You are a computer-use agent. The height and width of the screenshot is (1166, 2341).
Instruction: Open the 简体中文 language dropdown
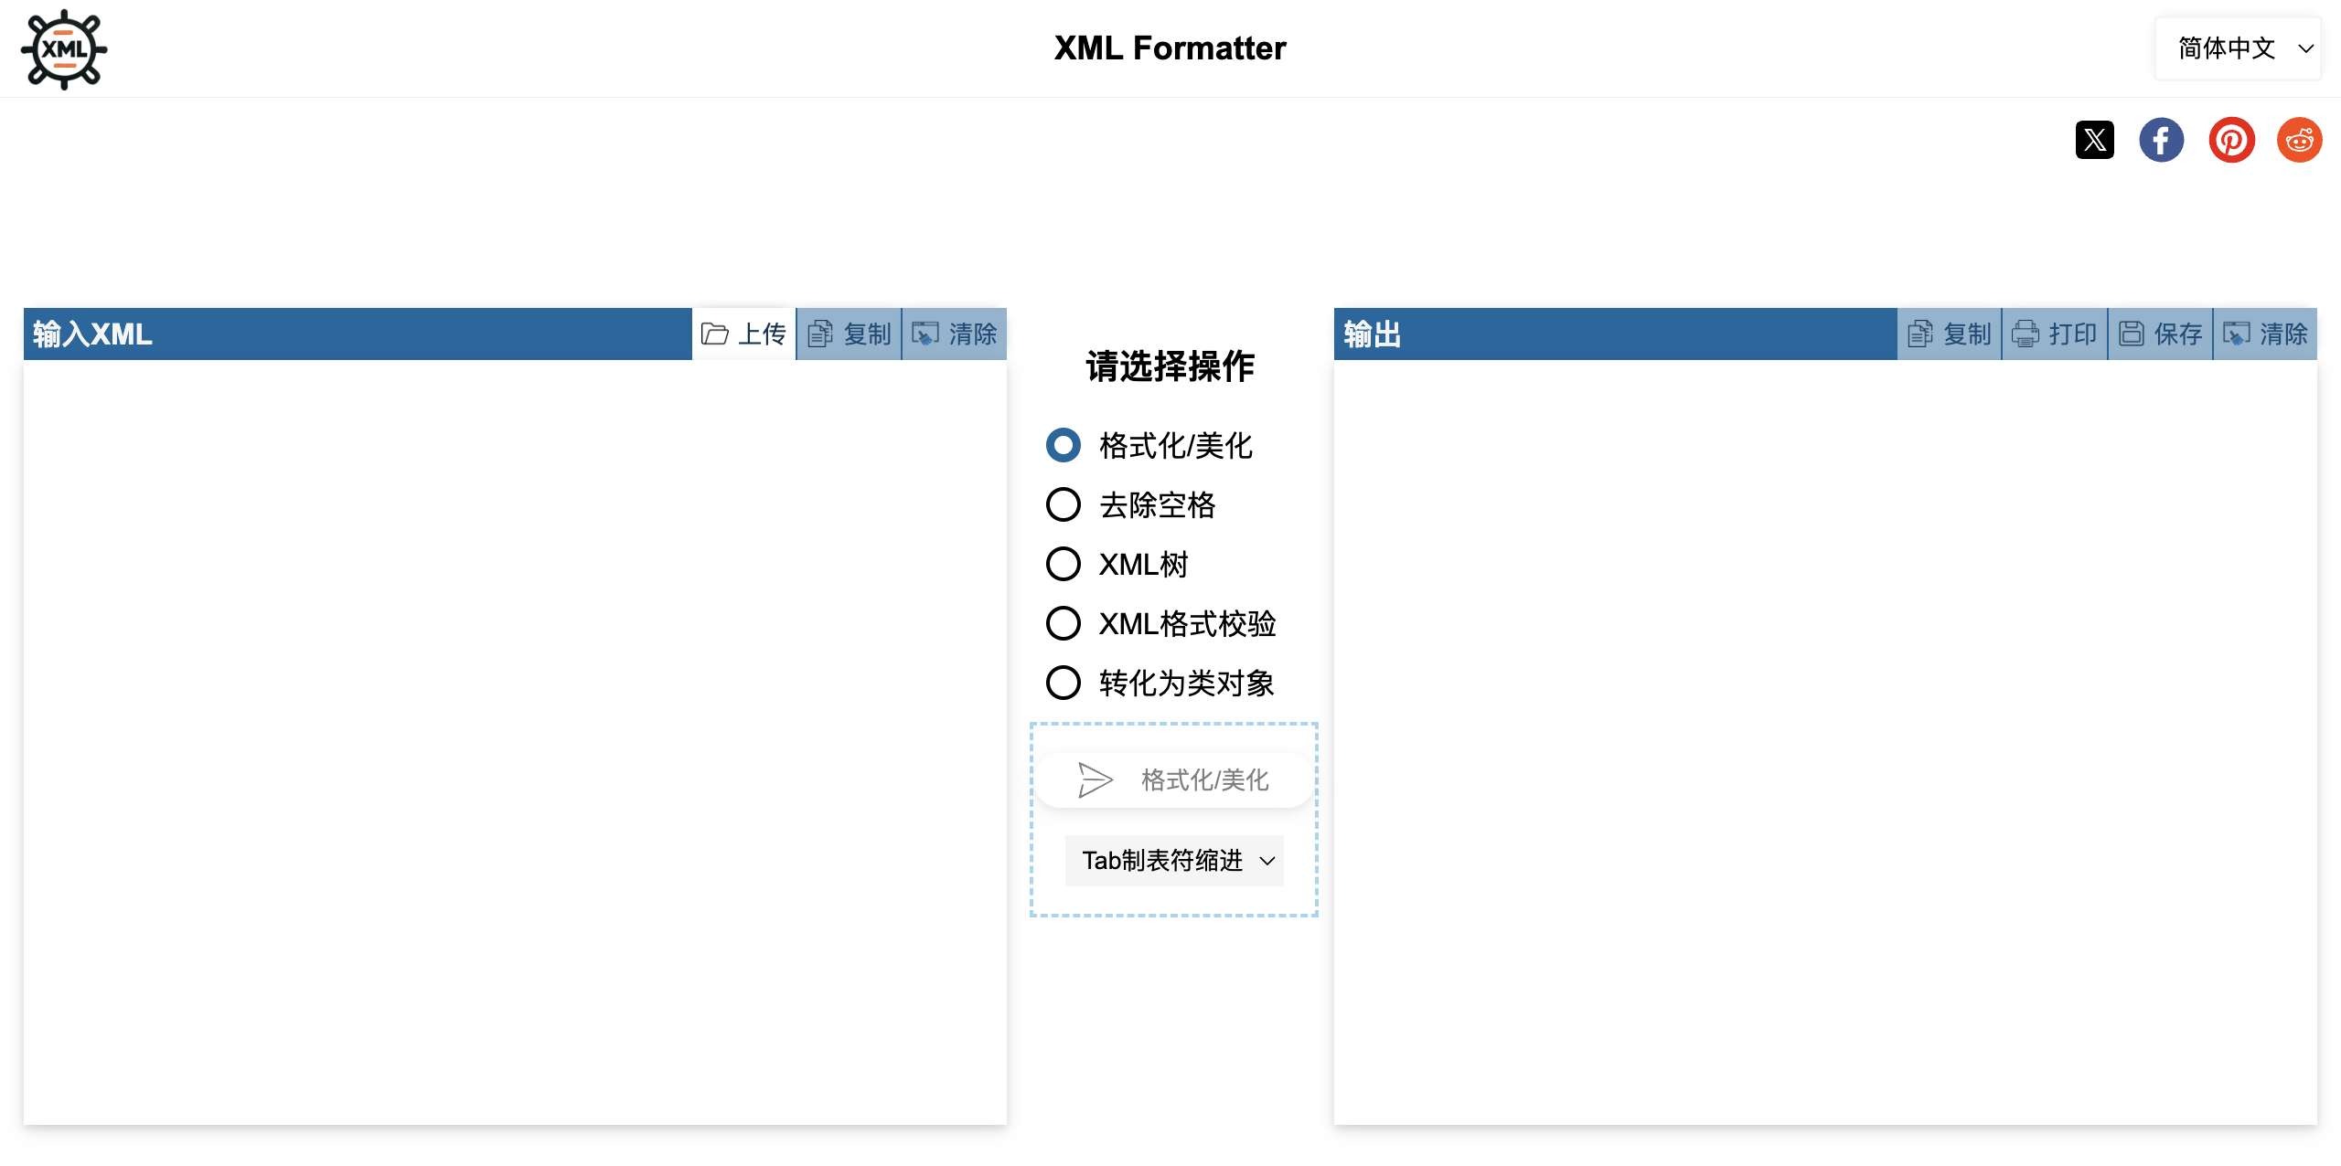[x=2238, y=48]
